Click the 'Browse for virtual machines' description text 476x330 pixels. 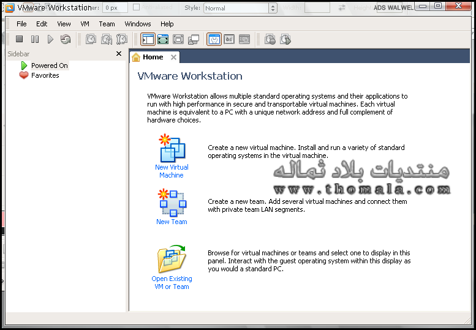(309, 261)
